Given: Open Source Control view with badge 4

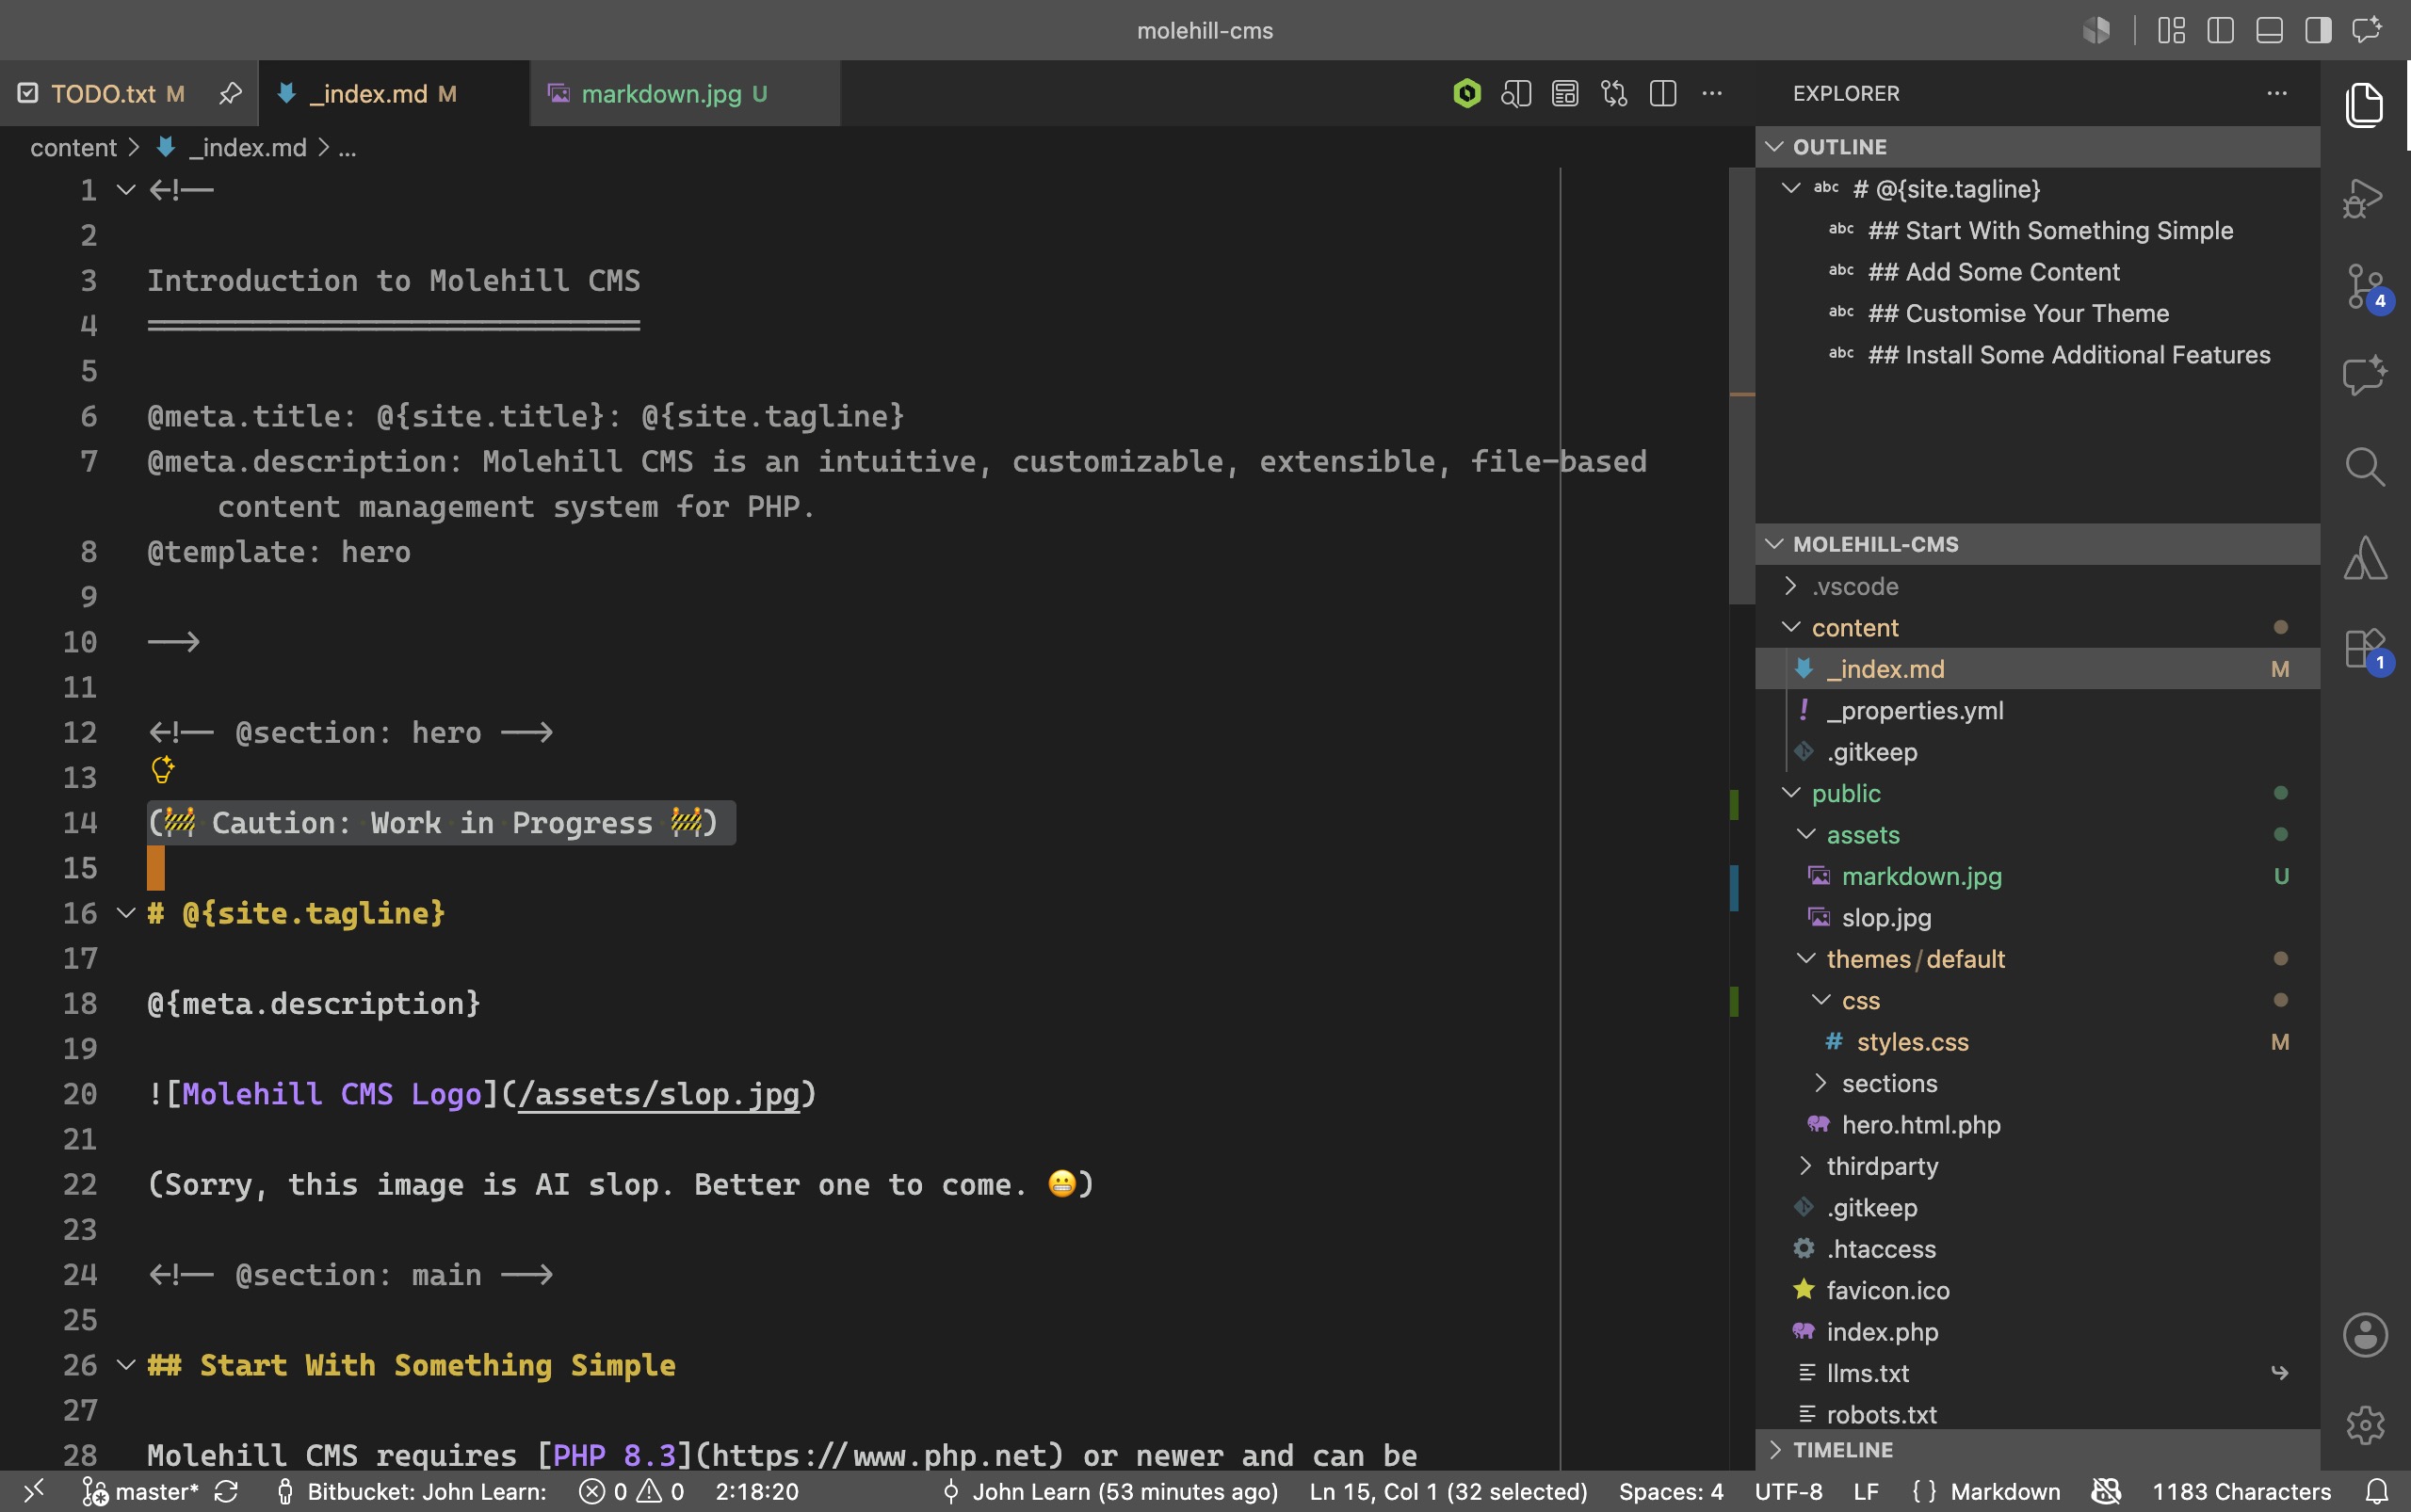Looking at the screenshot, I should tap(2367, 288).
